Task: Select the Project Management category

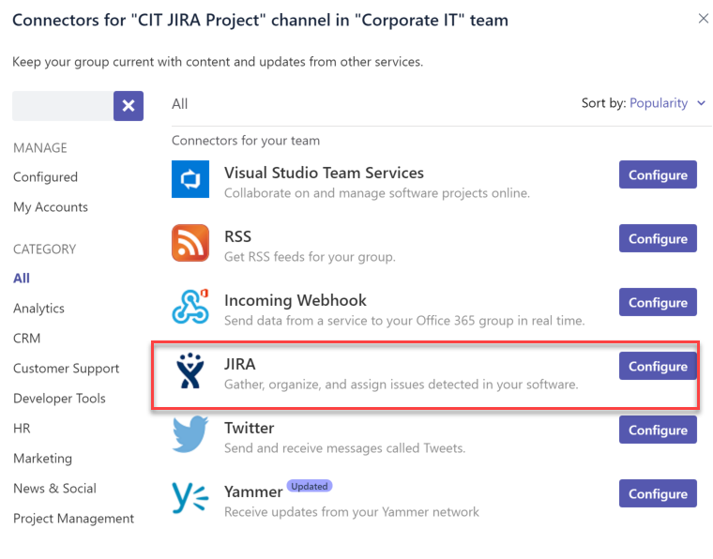Action: [x=74, y=519]
